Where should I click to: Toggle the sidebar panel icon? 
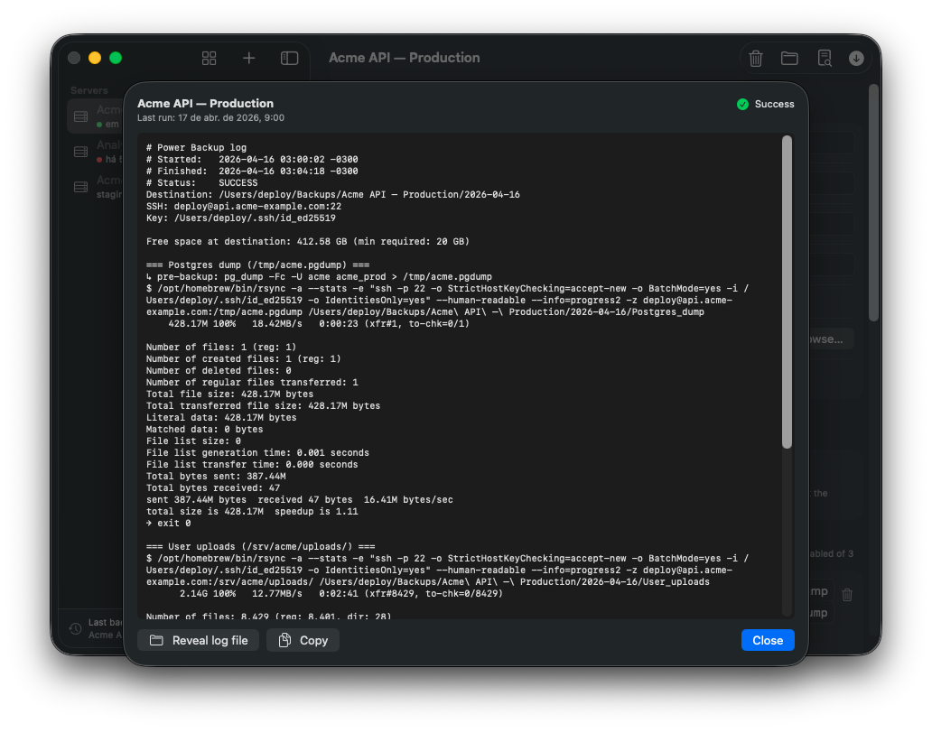click(x=288, y=57)
